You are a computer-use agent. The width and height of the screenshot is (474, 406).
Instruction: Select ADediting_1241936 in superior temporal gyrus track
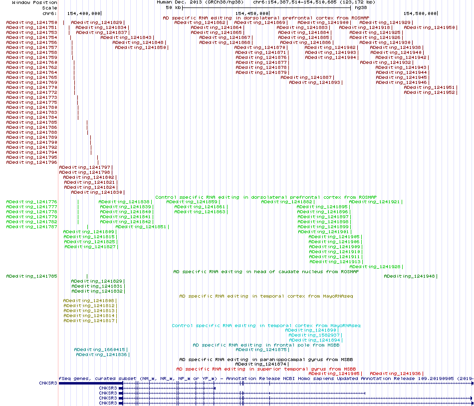pyautogui.click(x=395, y=374)
